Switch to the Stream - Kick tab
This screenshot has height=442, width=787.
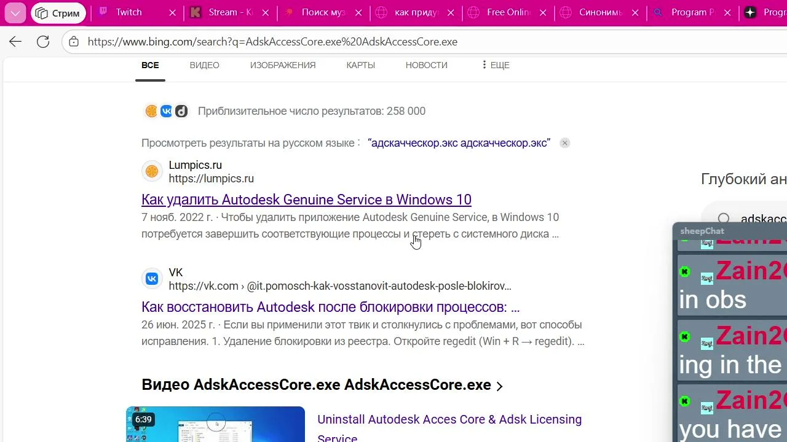231,12
